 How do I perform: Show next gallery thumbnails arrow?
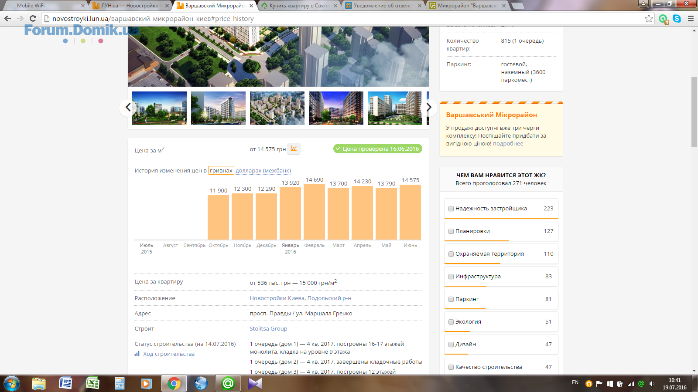[428, 107]
